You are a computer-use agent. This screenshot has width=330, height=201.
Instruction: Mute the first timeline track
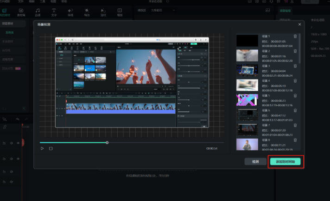pos(11,143)
